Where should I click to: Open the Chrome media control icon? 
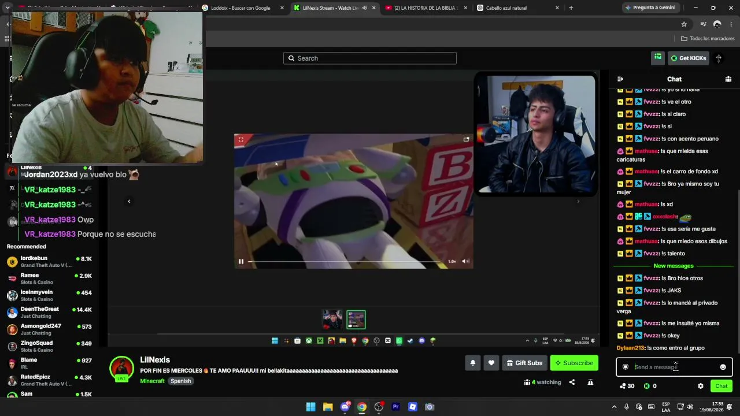703,24
